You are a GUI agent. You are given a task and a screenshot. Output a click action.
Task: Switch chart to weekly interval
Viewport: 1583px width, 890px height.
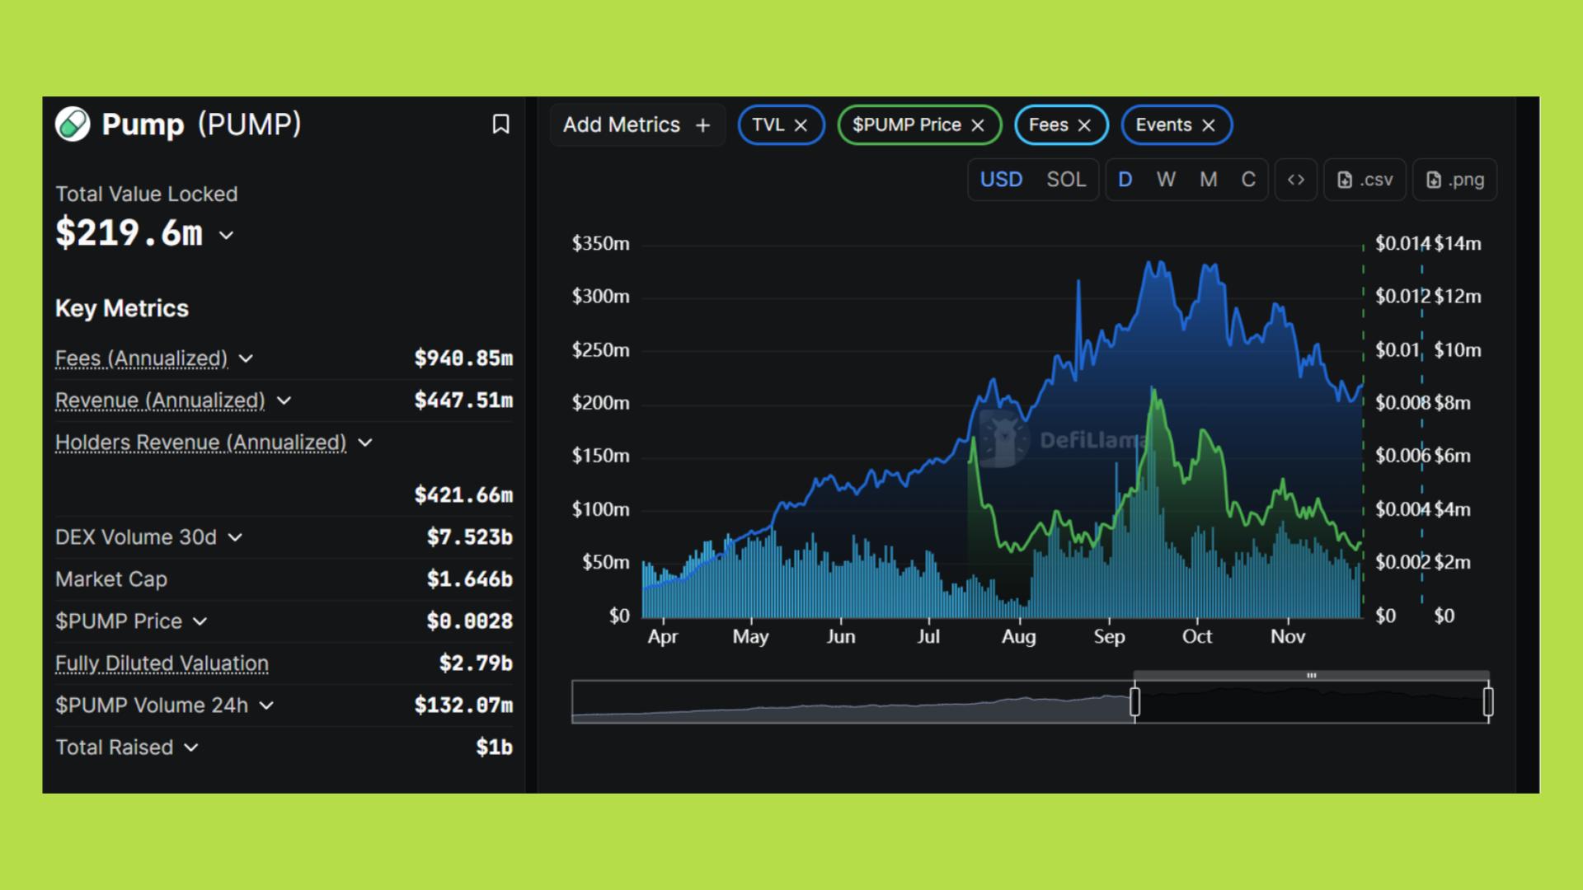(x=1166, y=180)
